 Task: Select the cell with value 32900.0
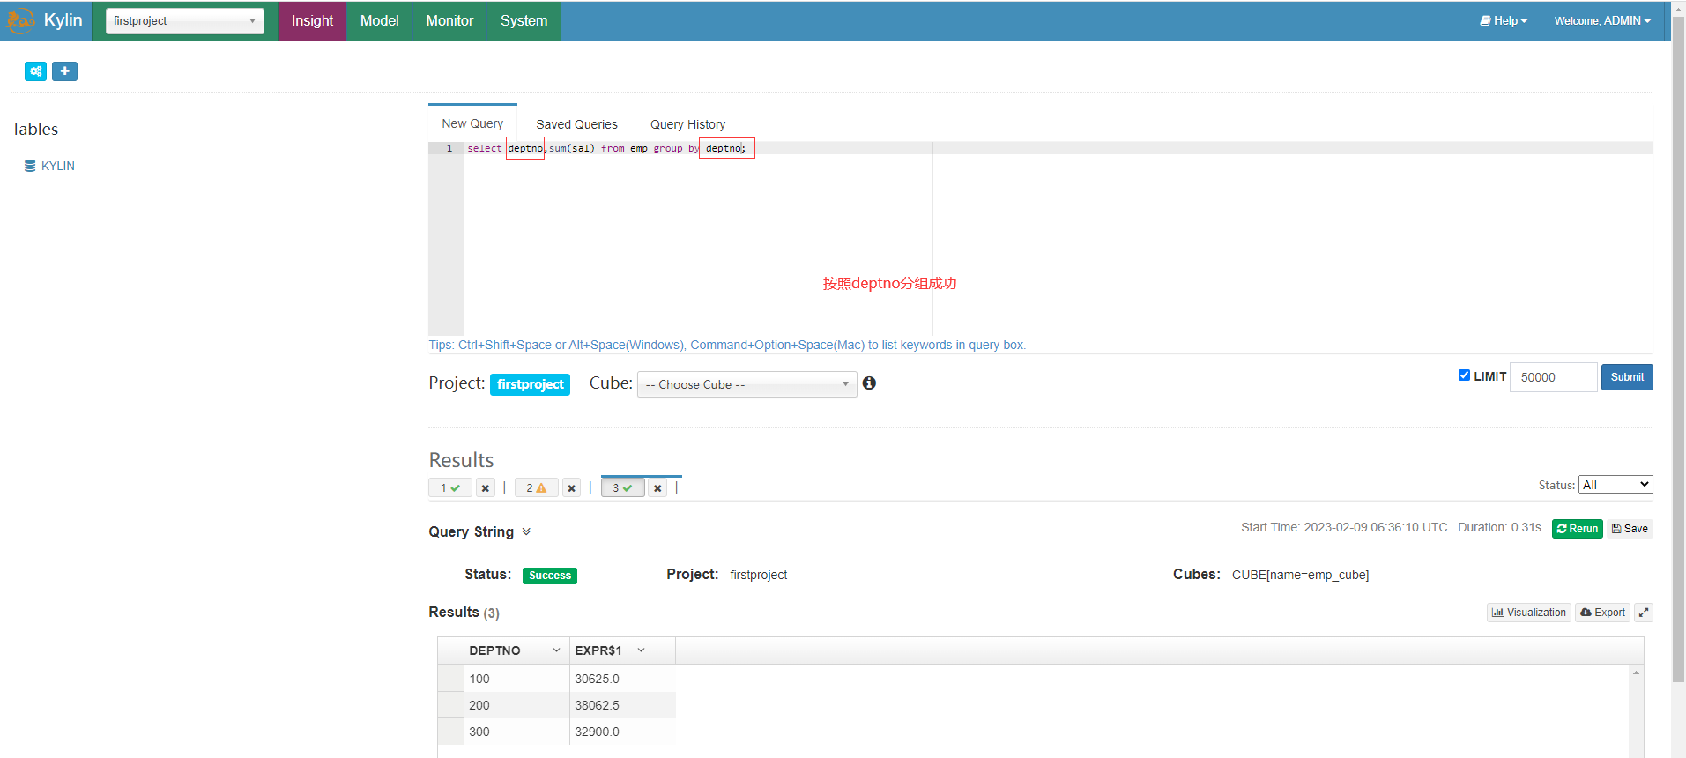click(x=622, y=732)
